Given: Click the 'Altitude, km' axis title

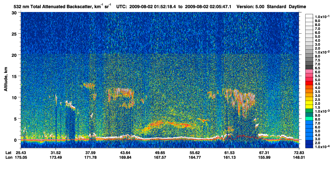Looking at the screenshot, I should click(6, 80).
